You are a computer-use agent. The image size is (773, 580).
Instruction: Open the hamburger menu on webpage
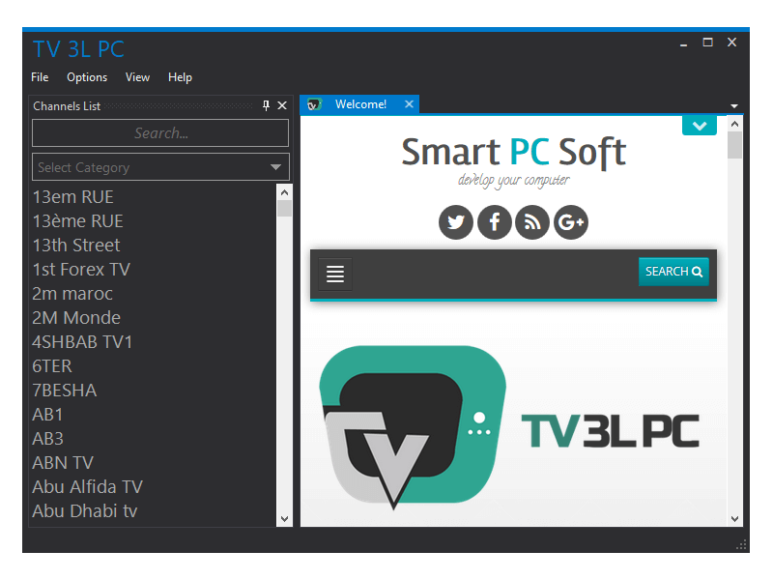point(335,275)
